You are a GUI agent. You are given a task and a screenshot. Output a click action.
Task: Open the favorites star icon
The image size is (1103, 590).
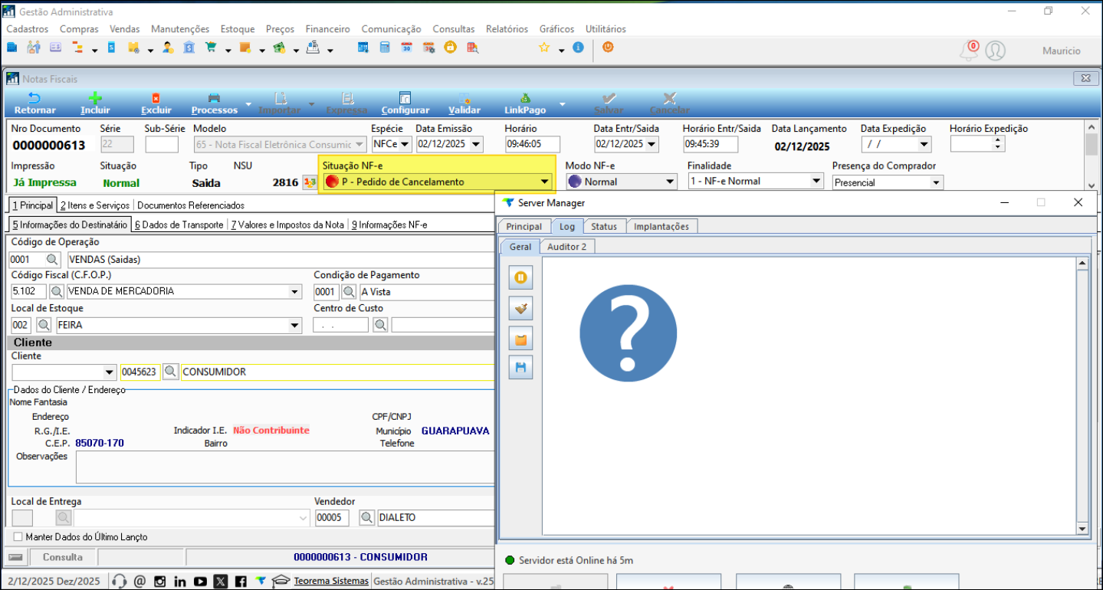[x=544, y=48]
